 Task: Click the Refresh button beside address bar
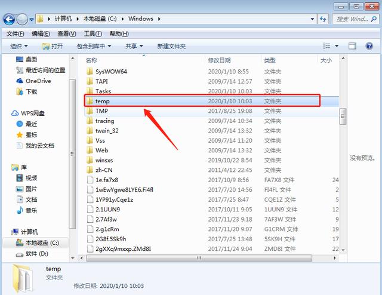(x=323, y=19)
